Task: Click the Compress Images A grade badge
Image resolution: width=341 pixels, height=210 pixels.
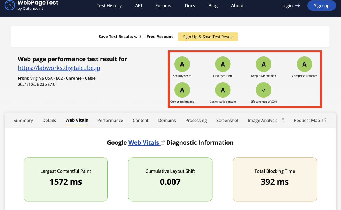Action: (182, 90)
